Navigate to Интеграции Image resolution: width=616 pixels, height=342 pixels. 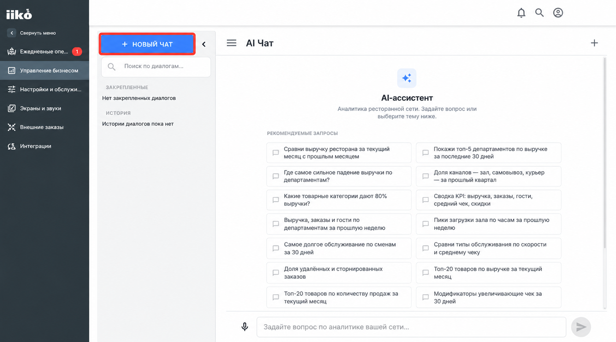point(44,146)
